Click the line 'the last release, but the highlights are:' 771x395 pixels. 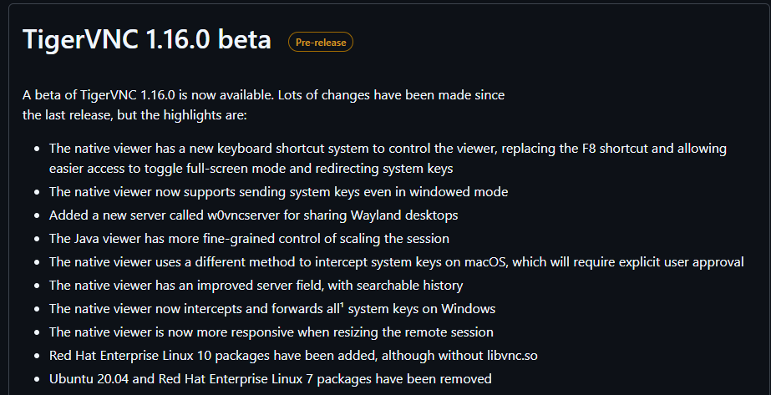[134, 115]
